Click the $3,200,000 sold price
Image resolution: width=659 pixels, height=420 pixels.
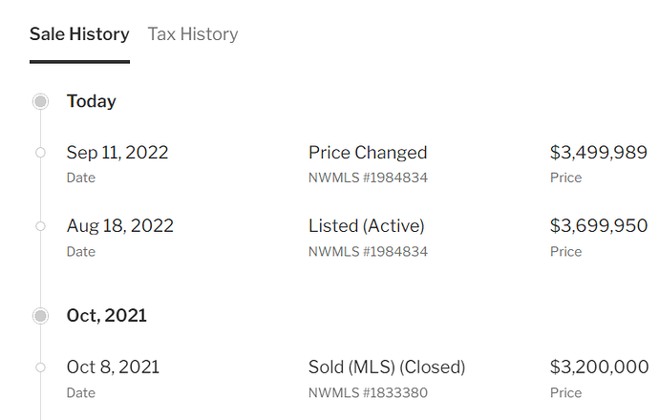(x=599, y=367)
